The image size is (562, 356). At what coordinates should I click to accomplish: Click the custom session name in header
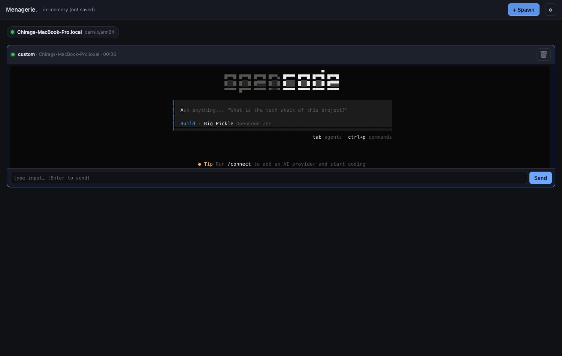pyautogui.click(x=26, y=54)
